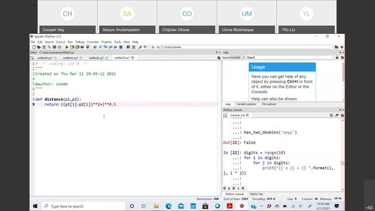Click the taskbar search box

click(x=83, y=206)
